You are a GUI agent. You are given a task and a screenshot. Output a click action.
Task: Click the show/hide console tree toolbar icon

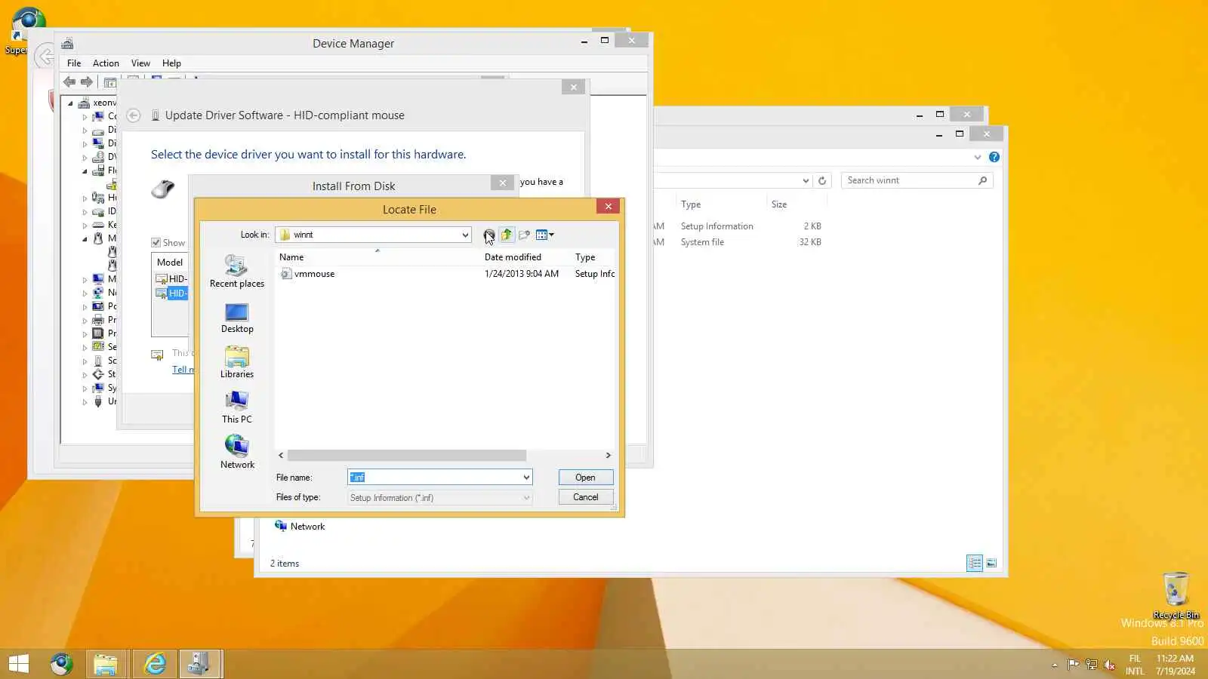coord(110,82)
